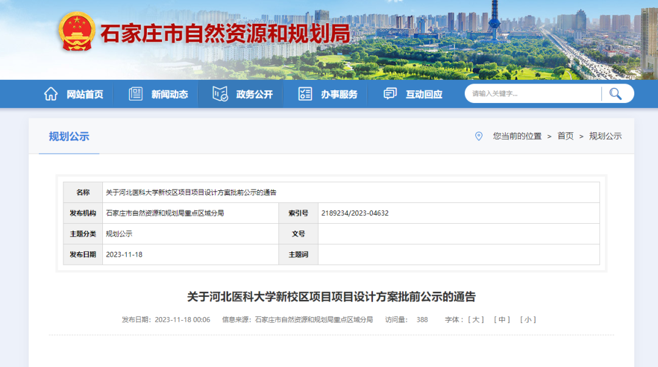Click the 信息来源 text below headline

pyautogui.click(x=297, y=319)
